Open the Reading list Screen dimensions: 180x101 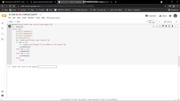(173, 10)
